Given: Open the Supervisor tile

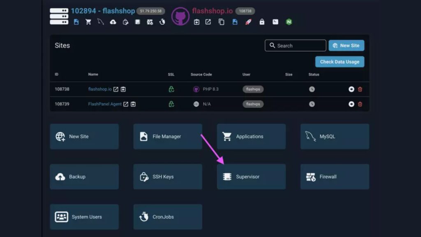Looking at the screenshot, I should pos(251,177).
